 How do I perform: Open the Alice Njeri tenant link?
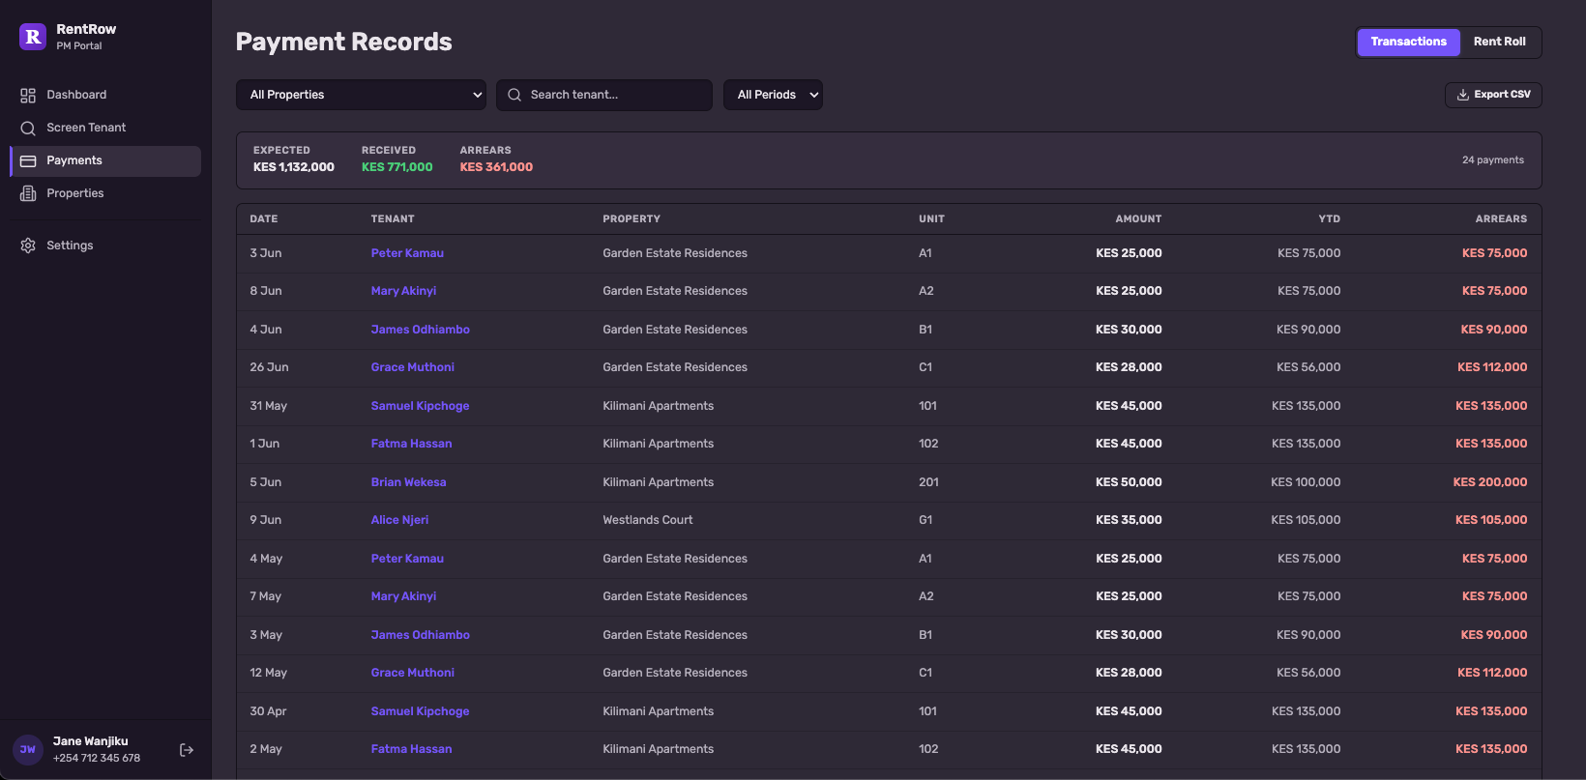(x=400, y=520)
